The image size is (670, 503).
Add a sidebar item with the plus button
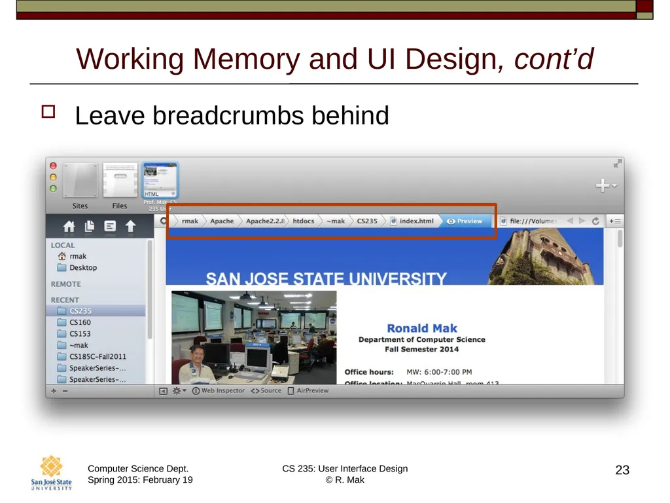click(x=54, y=390)
